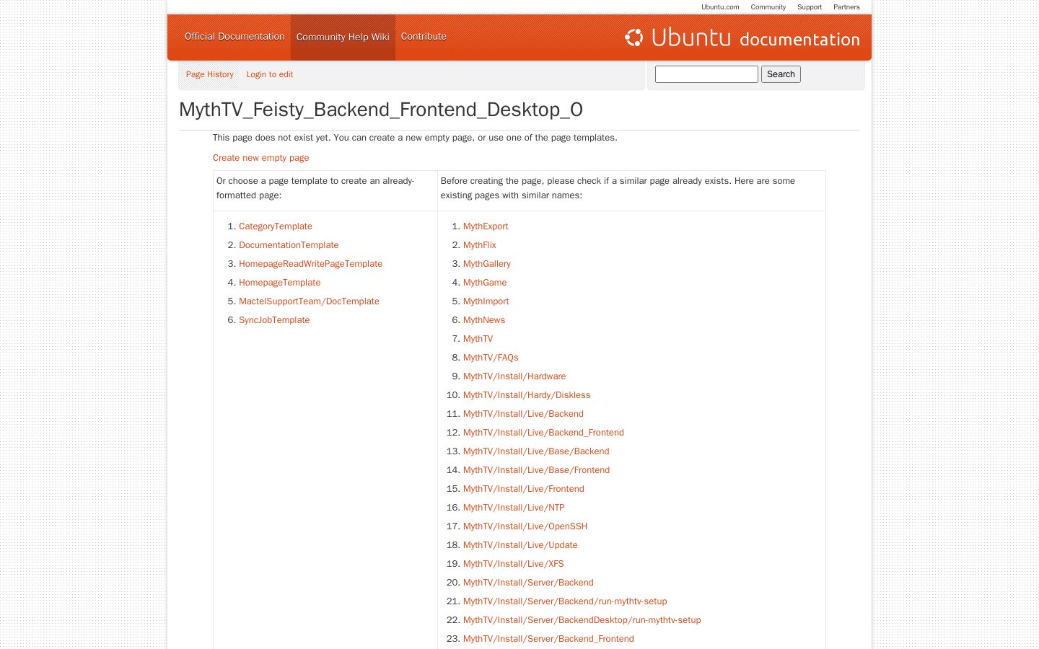Open MythTV/Install/Server/Backend_Frontend link
Viewport: 1039px width, 649px height.
point(548,639)
